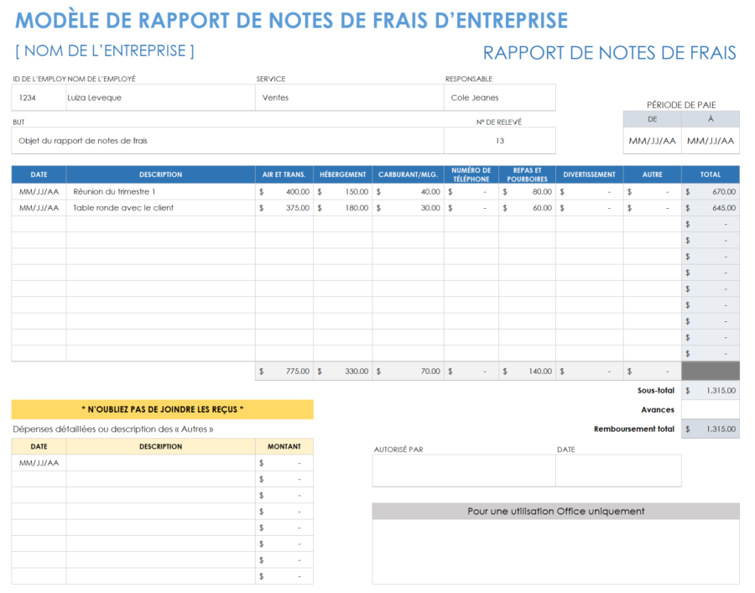The height and width of the screenshot is (593, 755).
Task: Click the AUTORISÉ PAR signature field
Action: tap(463, 471)
